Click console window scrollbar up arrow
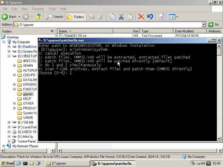The height and width of the screenshot is (167, 223). (x=219, y=46)
